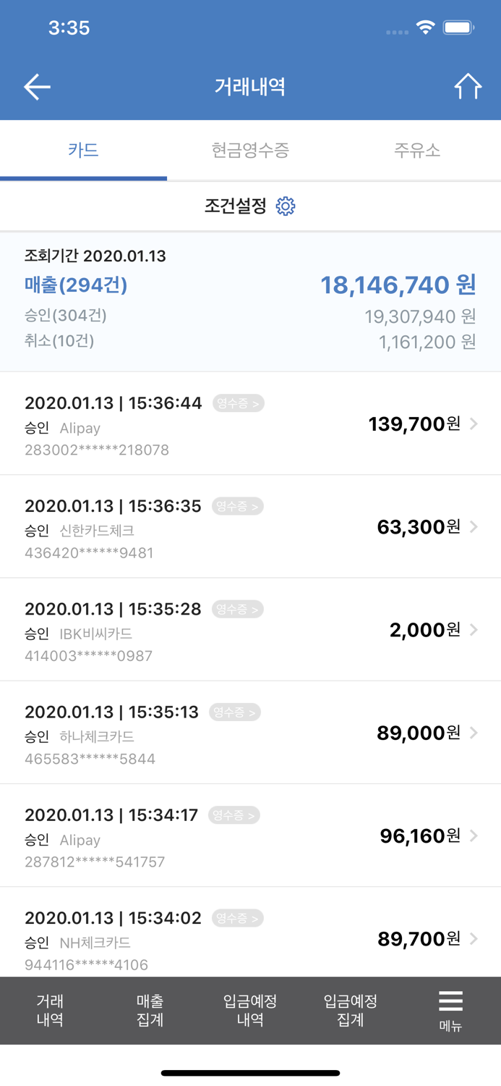Open 입금예정집계 from the bottom bar
Screen dimensions: 501x1086
pos(350,1010)
